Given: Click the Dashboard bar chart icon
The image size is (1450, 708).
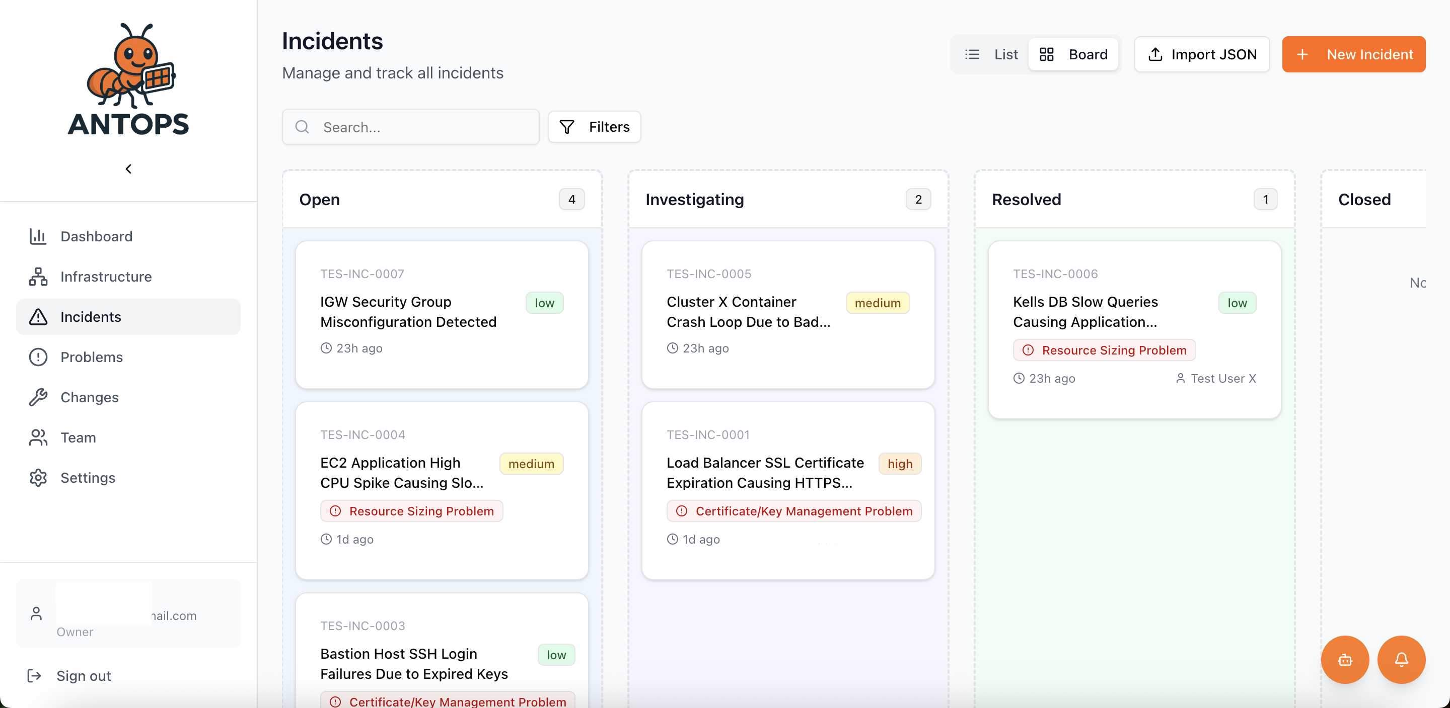Looking at the screenshot, I should point(38,236).
